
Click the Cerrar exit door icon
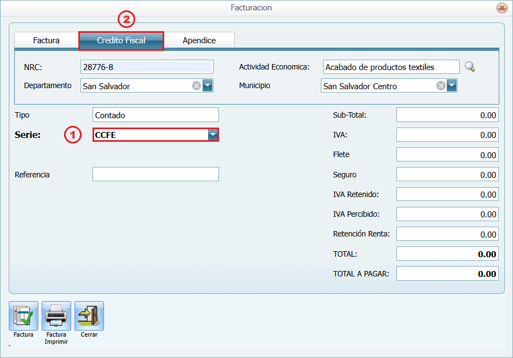click(89, 316)
